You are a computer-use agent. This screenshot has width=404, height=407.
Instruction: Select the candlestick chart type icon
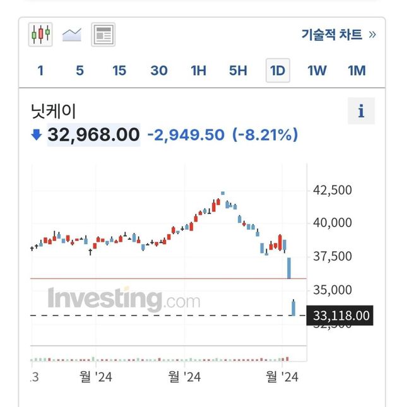41,34
